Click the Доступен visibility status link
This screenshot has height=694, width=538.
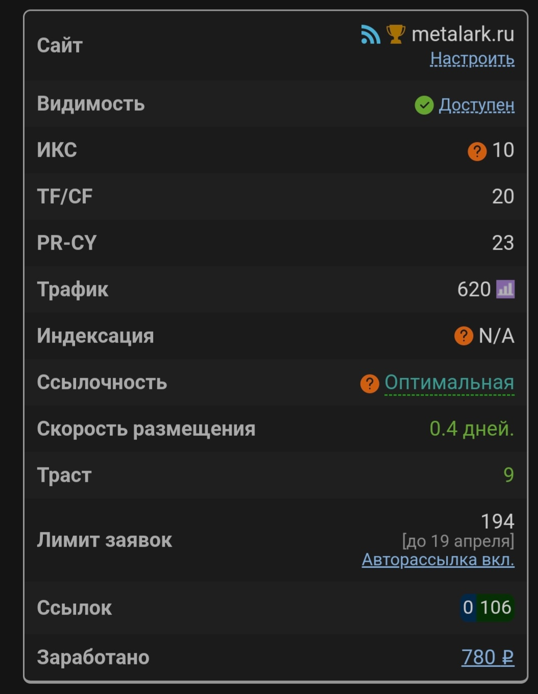tap(477, 105)
